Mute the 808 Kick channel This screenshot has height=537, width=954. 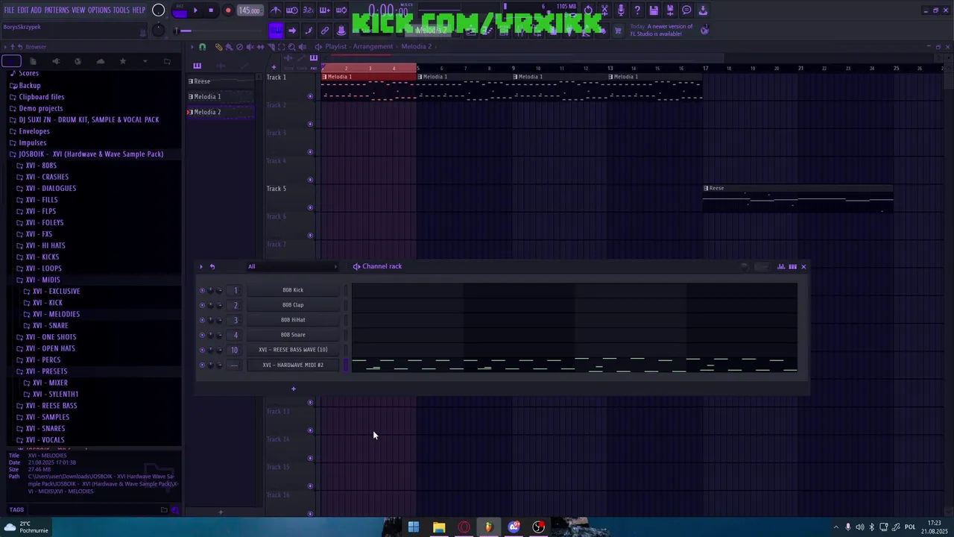click(202, 290)
